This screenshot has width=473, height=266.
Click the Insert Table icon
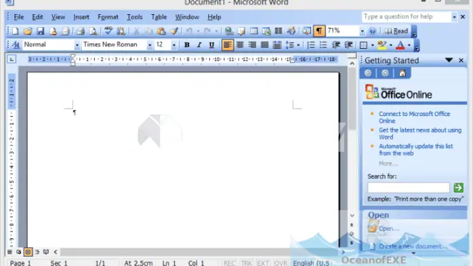click(x=254, y=31)
